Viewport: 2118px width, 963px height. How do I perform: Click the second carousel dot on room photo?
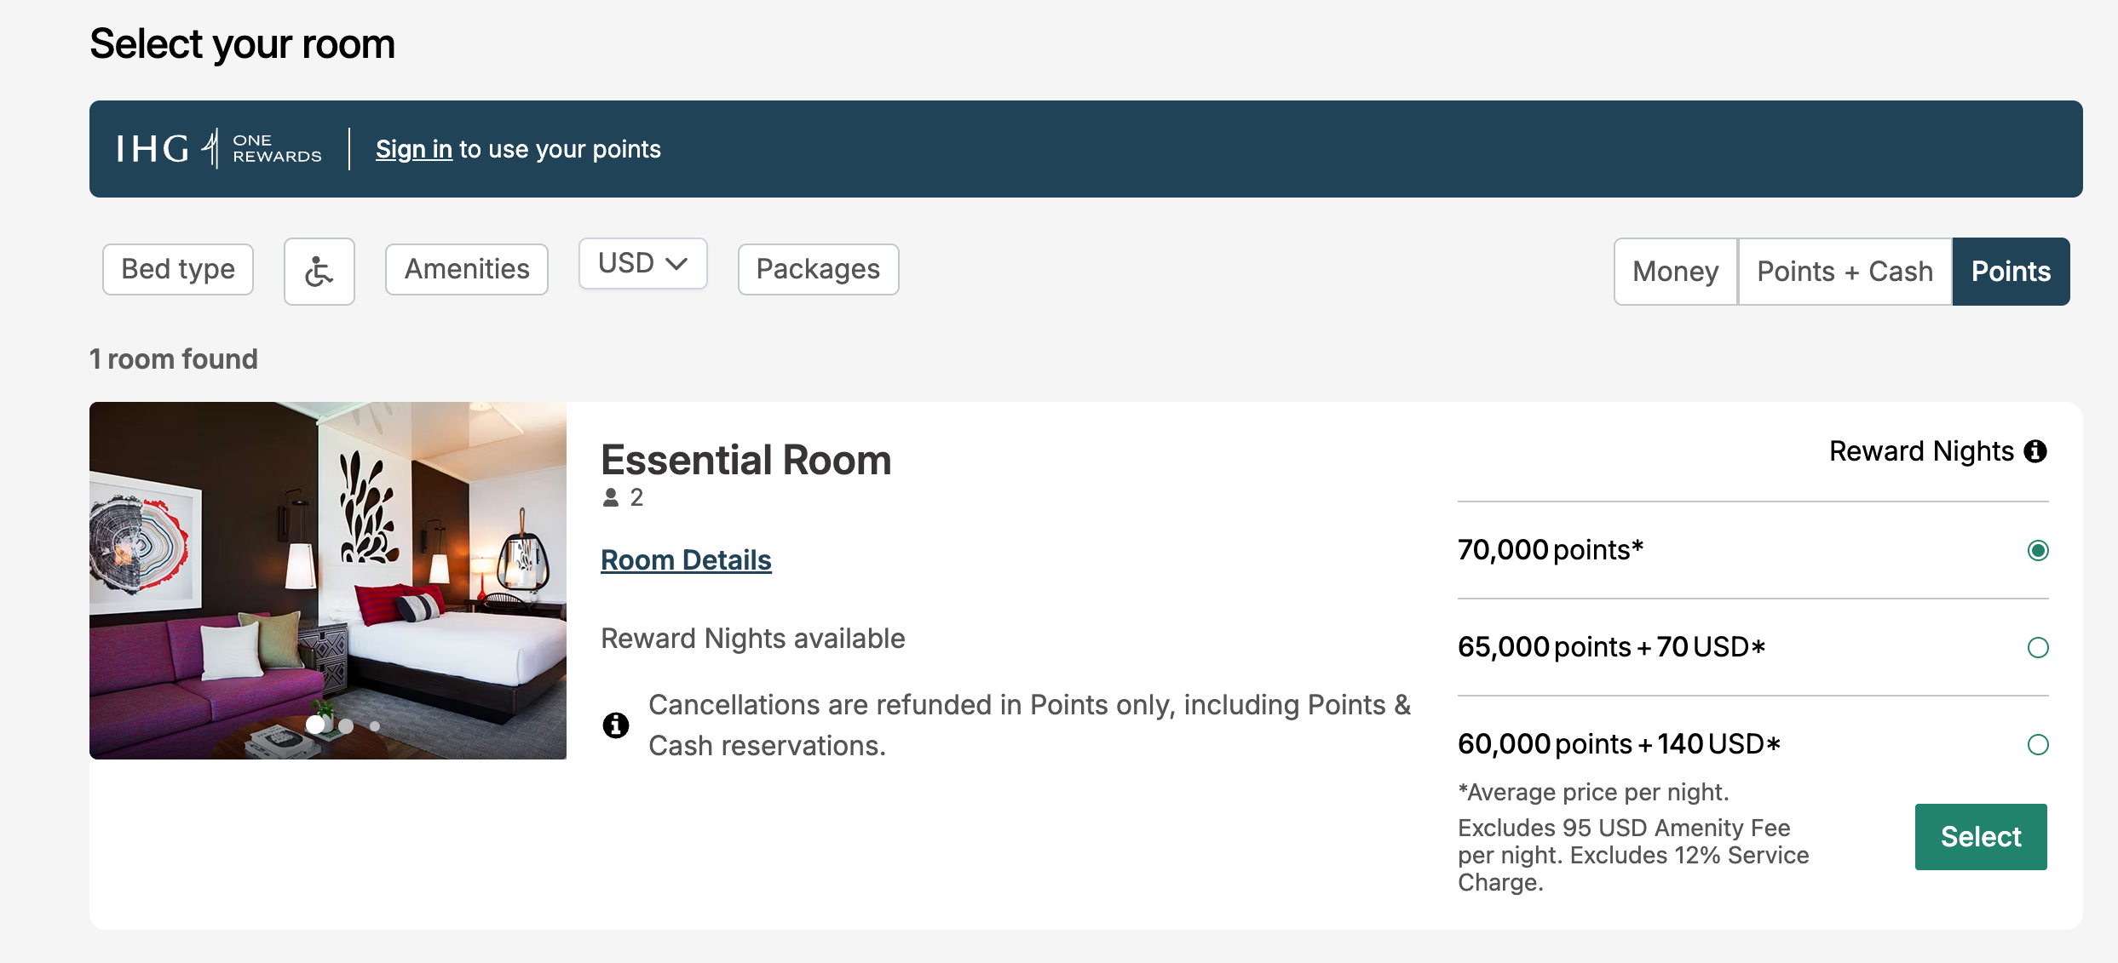[346, 725]
